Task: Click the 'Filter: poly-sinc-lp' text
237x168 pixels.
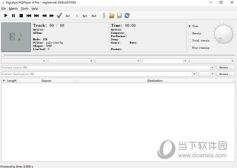Action: 48,43
